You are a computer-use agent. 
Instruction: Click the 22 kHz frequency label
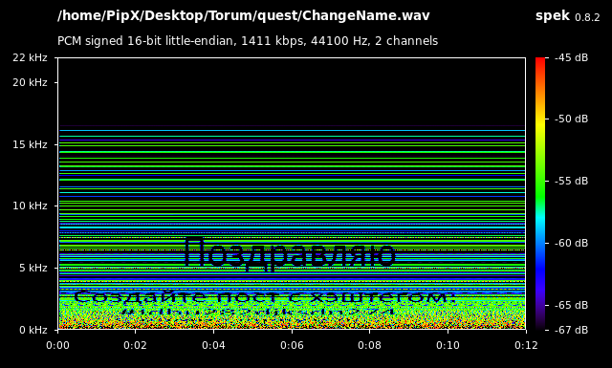[30, 57]
